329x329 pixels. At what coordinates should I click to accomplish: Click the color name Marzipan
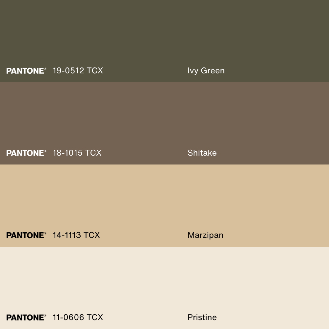click(205, 236)
